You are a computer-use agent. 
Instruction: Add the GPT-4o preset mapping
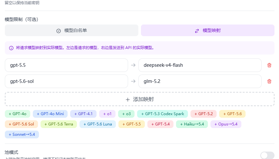[17, 114]
